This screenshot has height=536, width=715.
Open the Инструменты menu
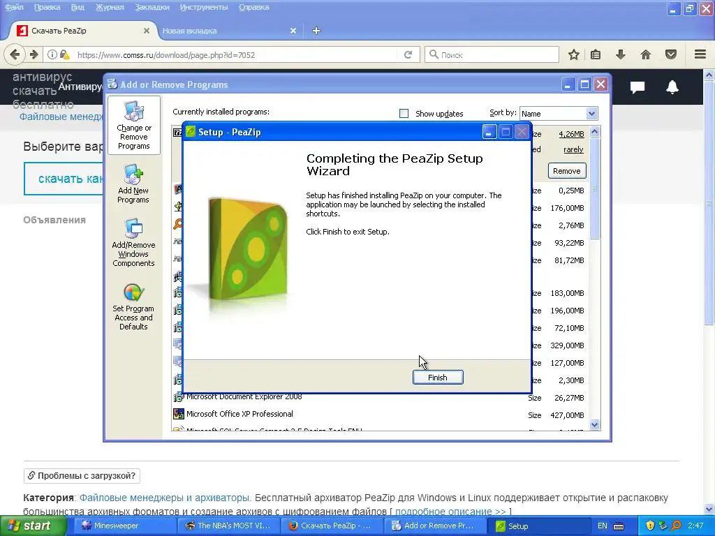(x=204, y=7)
